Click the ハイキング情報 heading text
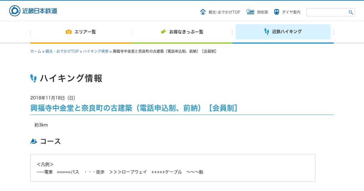The height and width of the screenshot is (191, 364). (71, 79)
